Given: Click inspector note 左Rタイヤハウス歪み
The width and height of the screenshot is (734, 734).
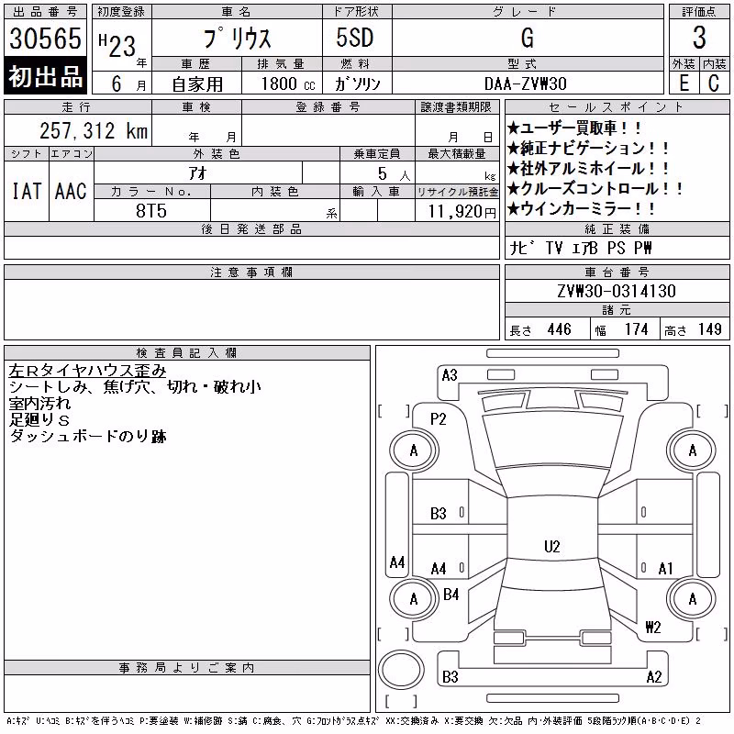Looking at the screenshot, I should 87,371.
